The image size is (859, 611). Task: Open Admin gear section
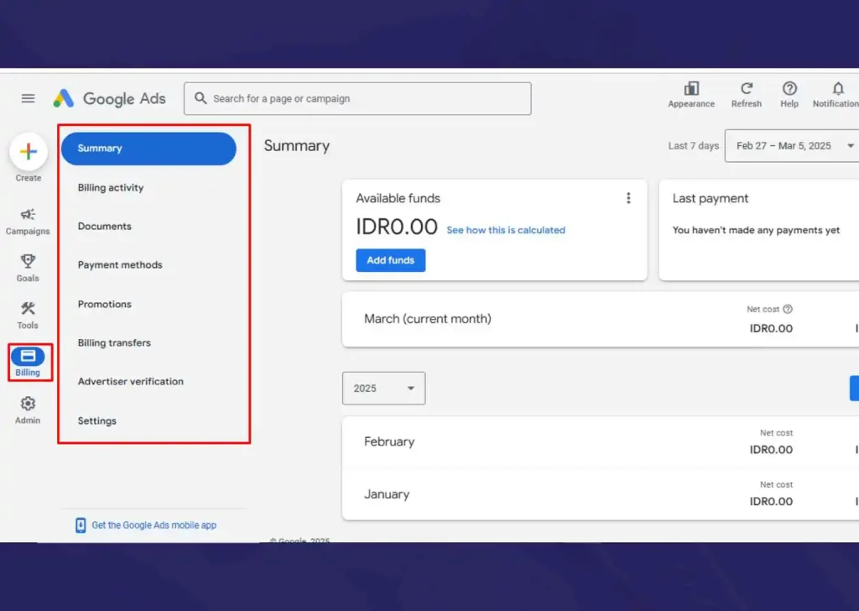[28, 410]
